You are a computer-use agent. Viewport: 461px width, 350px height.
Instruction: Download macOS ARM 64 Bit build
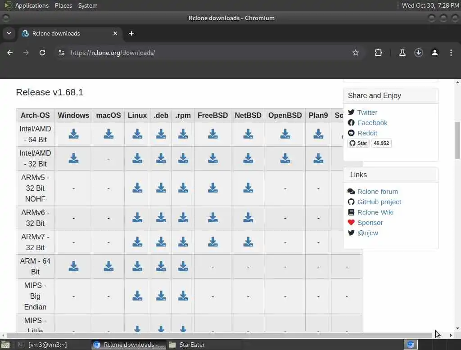pyautogui.click(x=108, y=266)
